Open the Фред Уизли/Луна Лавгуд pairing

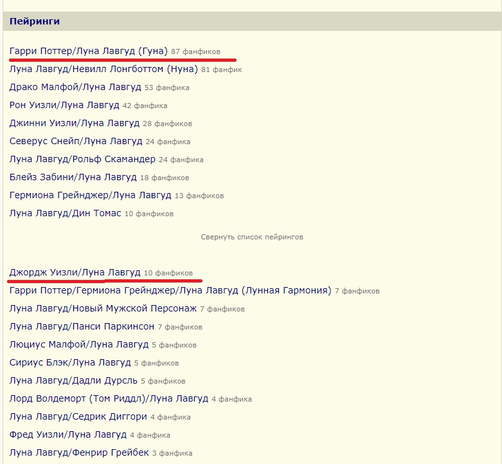68,434
